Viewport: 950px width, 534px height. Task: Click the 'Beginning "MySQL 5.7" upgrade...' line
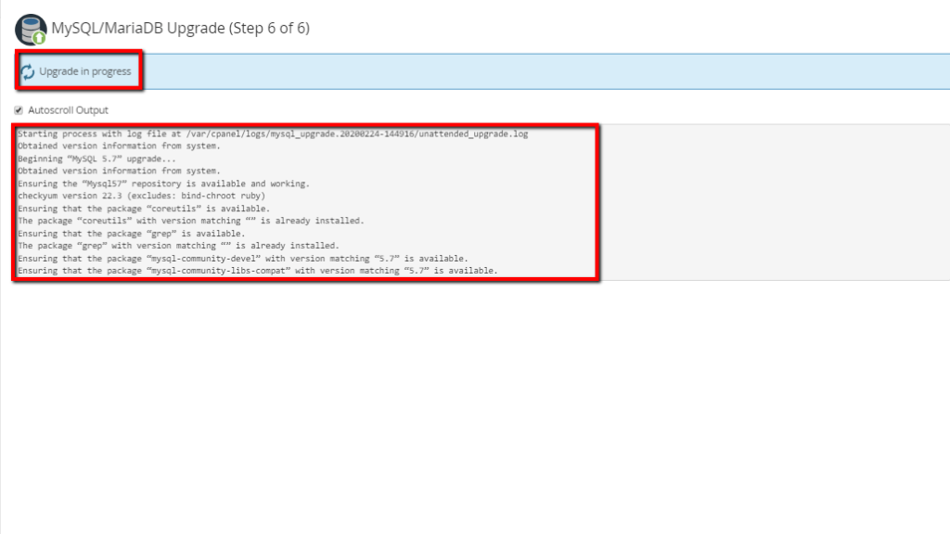tap(96, 159)
